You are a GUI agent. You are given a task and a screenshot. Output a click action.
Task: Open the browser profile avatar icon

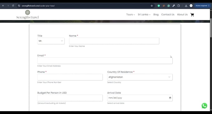[191, 6]
